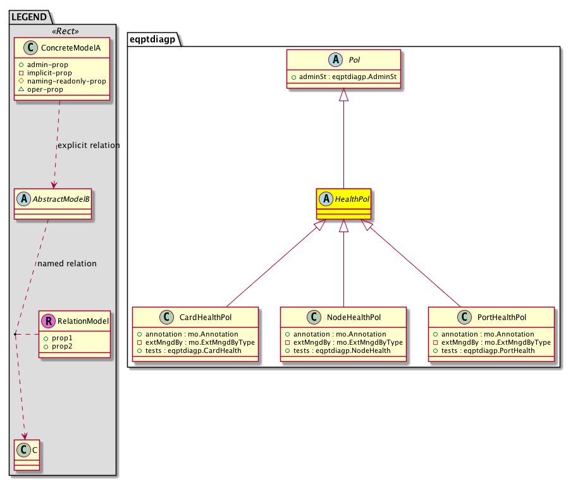Viewport: 573px width, 482px height.
Task: Click the square marker beside implicit-prop
Action: [22, 73]
